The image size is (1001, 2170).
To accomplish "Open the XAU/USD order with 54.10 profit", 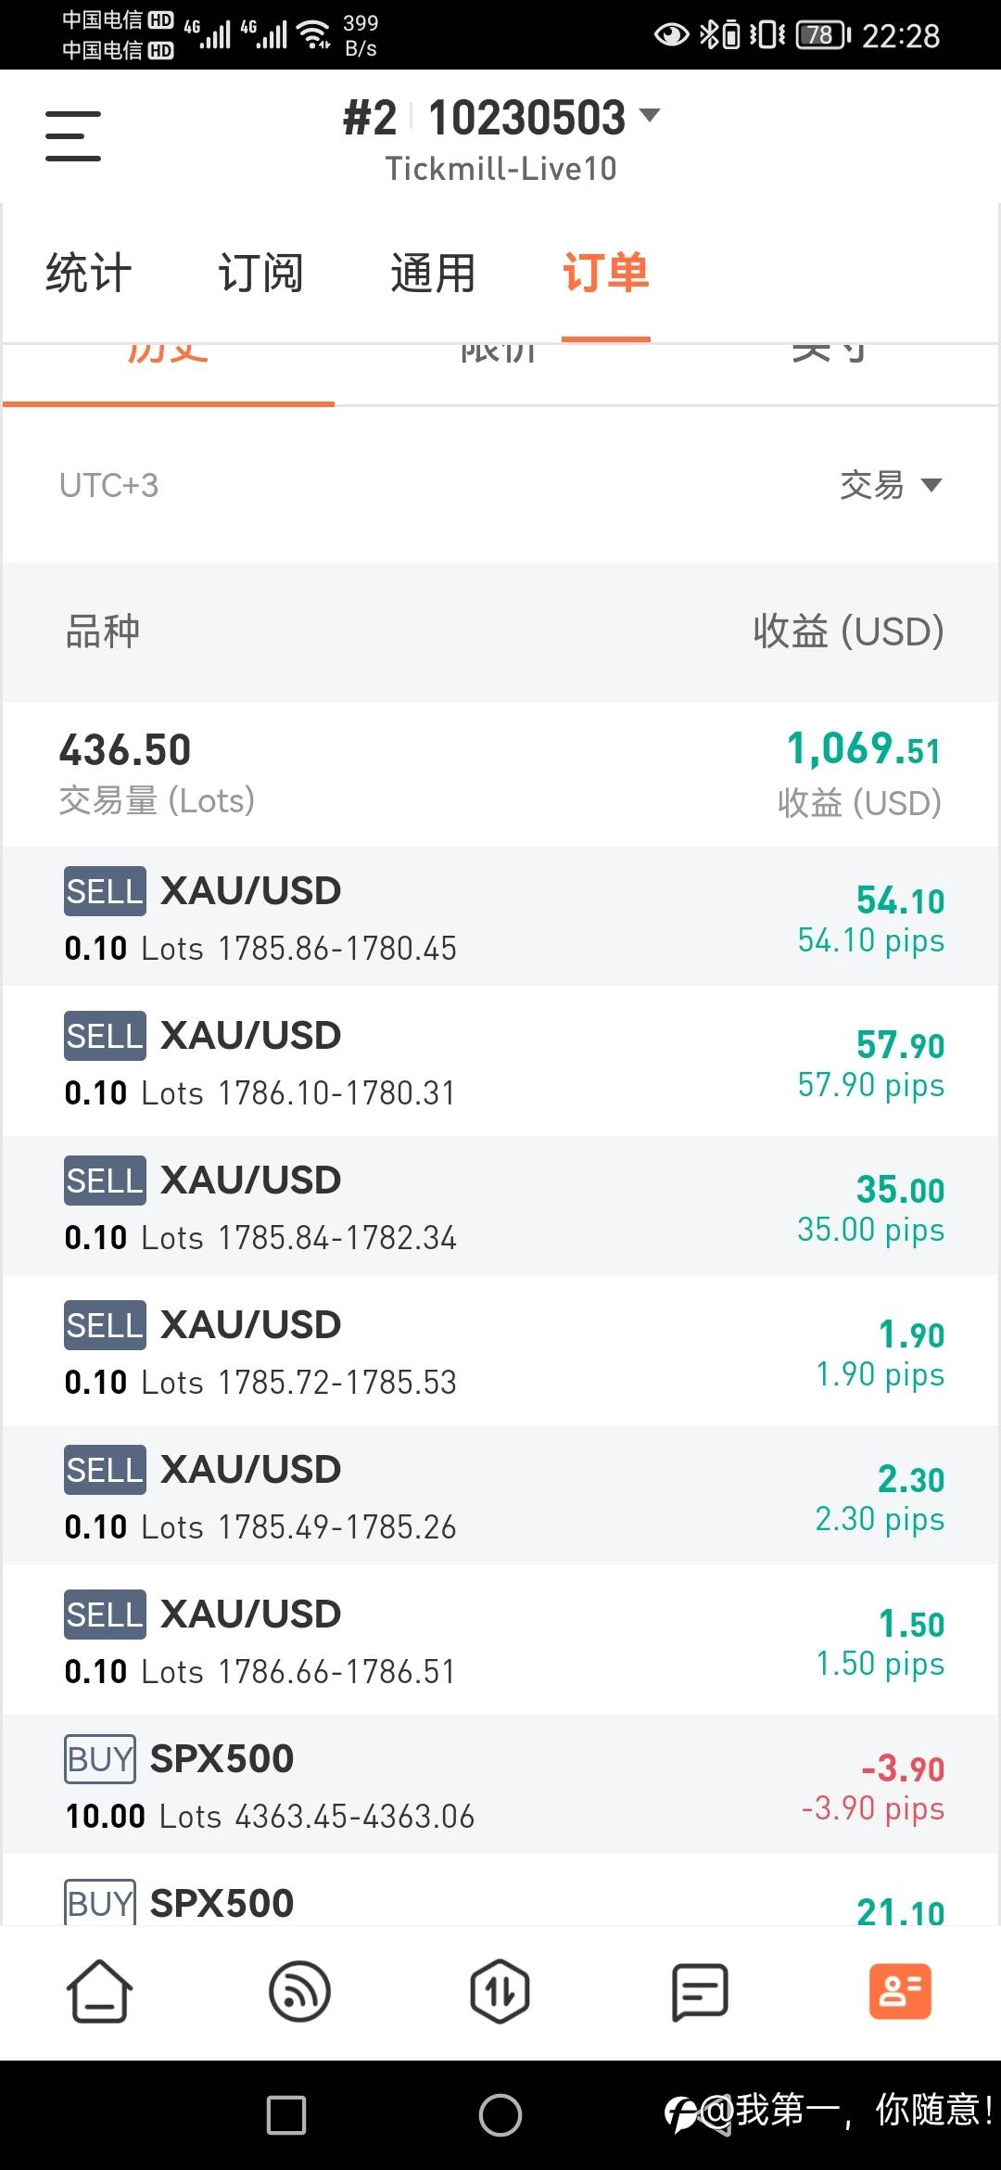I will [500, 917].
